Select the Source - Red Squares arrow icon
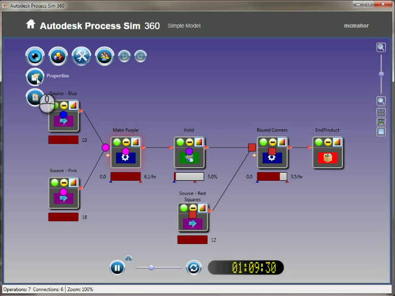Viewport: 395px width, 296px height. (x=193, y=223)
